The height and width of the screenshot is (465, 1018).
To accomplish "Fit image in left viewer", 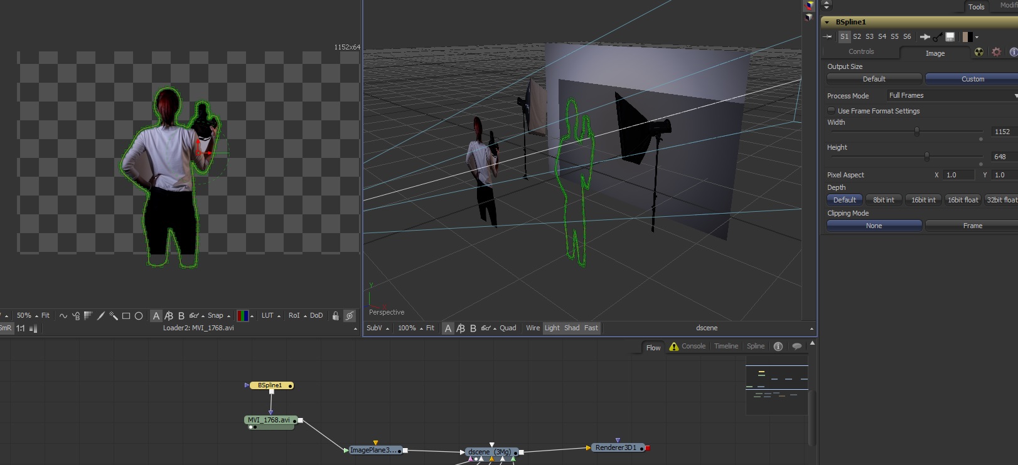I will pos(45,316).
